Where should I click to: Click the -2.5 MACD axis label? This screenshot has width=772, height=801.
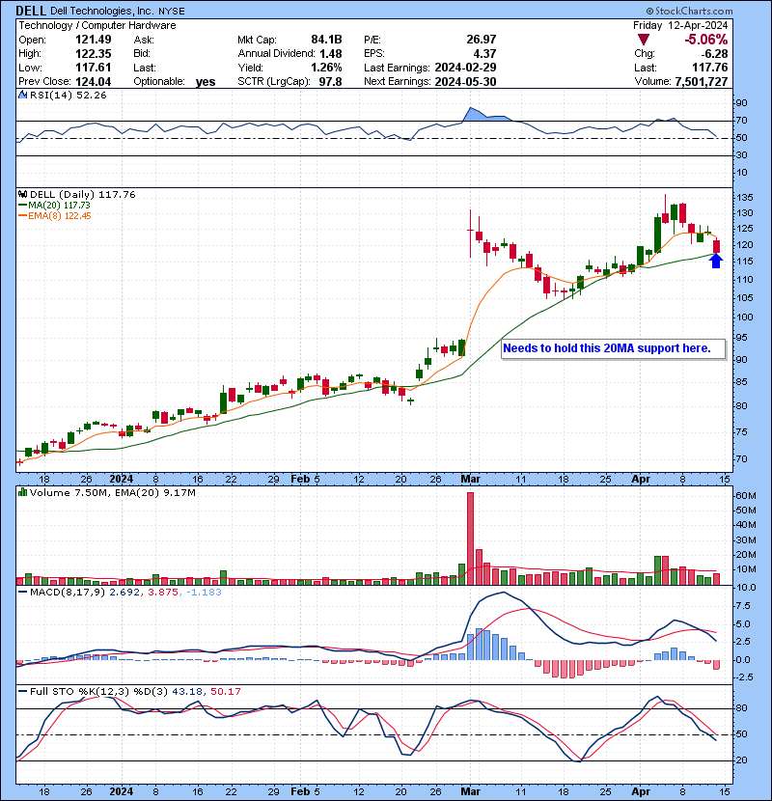pos(743,677)
